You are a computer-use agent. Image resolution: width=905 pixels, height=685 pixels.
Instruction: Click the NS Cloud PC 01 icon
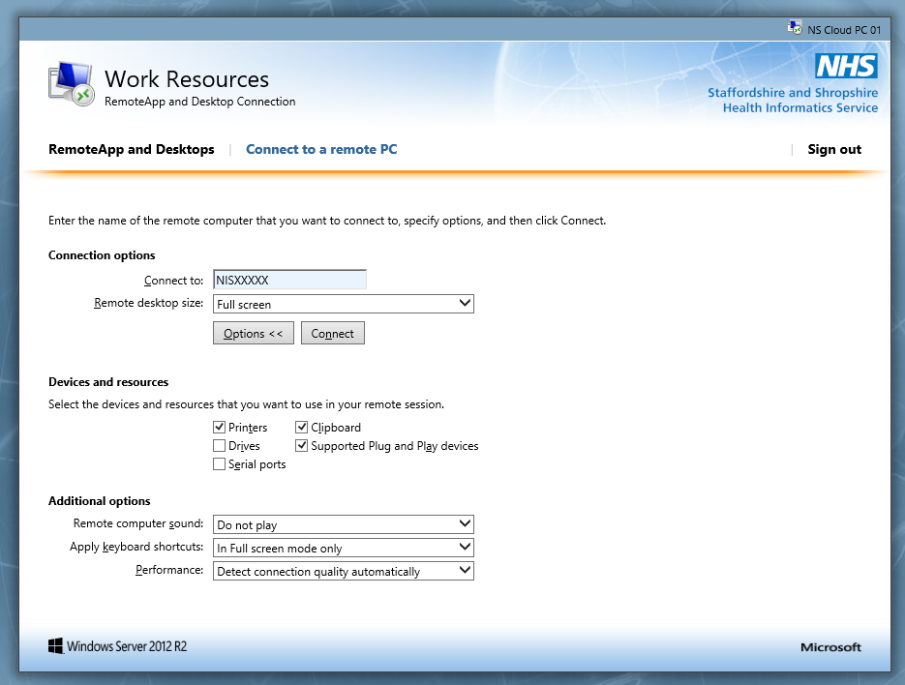[795, 29]
